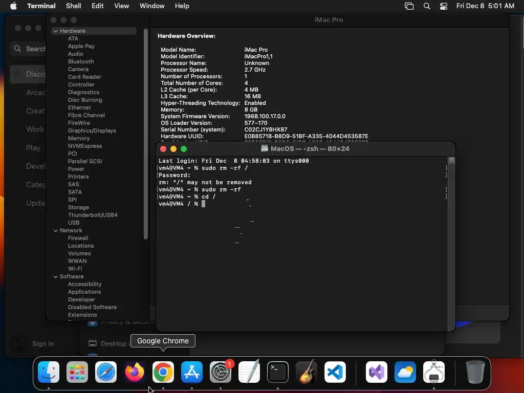Viewport: 524px width, 393px height.
Task: Click the Terminal scrollback marker icon
Action: coord(452,160)
